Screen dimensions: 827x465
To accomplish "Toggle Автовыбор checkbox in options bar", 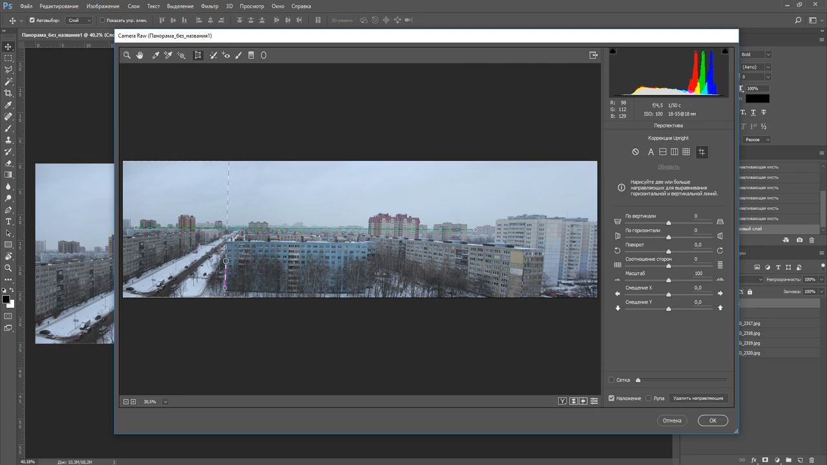I will (32, 20).
